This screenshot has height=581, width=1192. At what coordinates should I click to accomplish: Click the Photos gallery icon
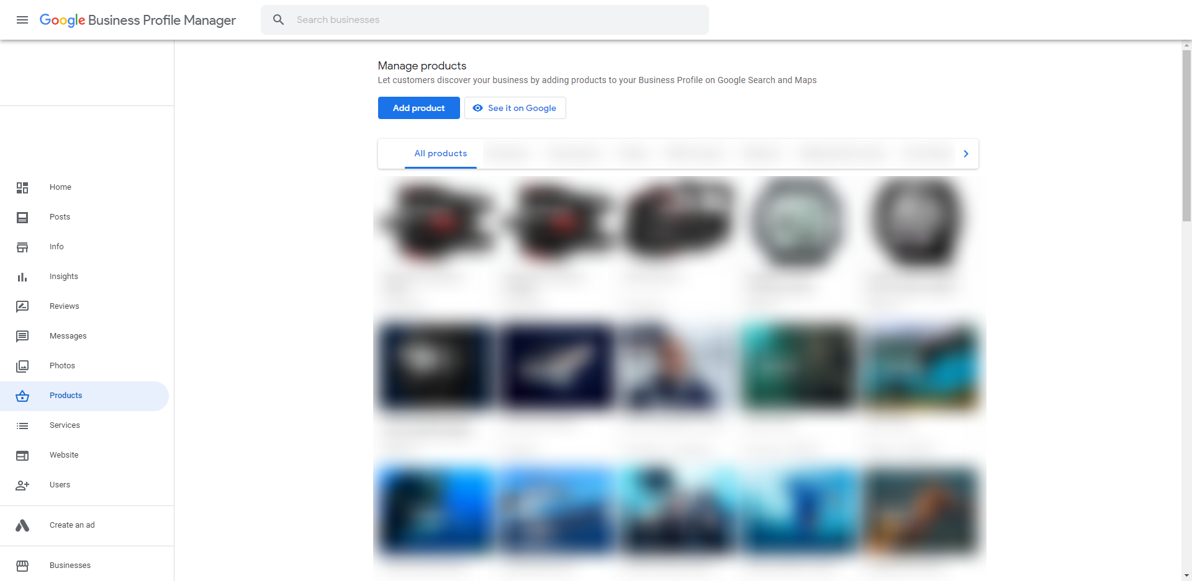pyautogui.click(x=22, y=366)
